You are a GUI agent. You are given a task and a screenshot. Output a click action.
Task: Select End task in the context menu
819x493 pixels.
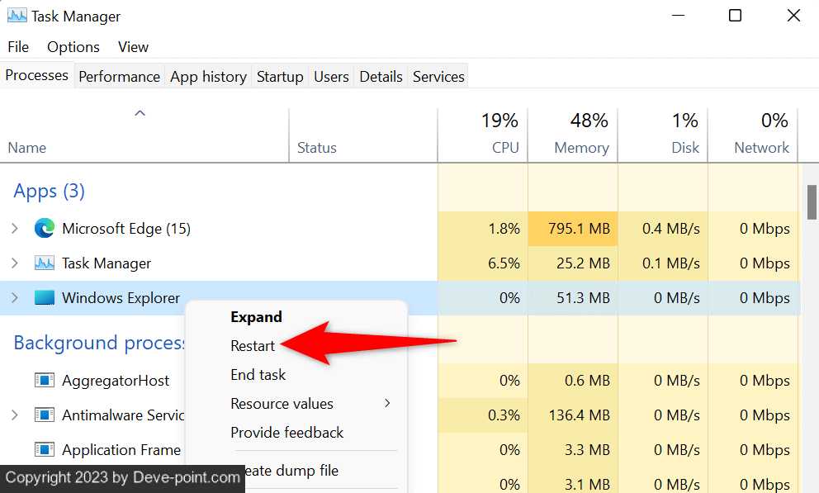[x=258, y=375]
